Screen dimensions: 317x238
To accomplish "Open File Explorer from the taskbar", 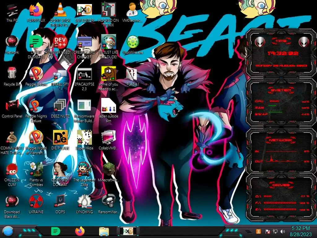I will (104, 231).
